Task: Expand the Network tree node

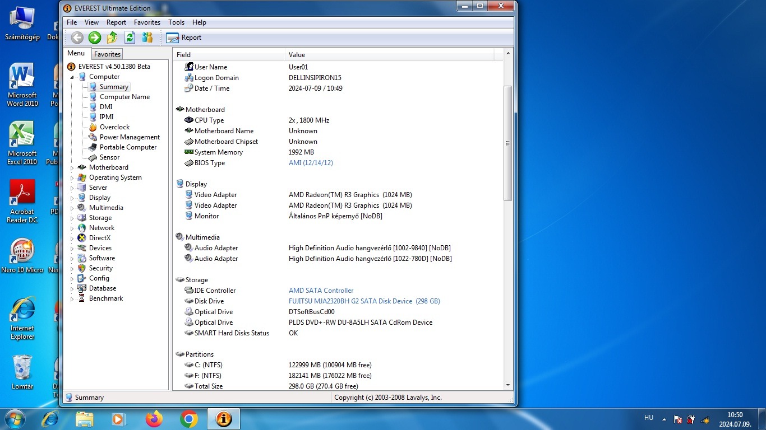Action: (72, 228)
